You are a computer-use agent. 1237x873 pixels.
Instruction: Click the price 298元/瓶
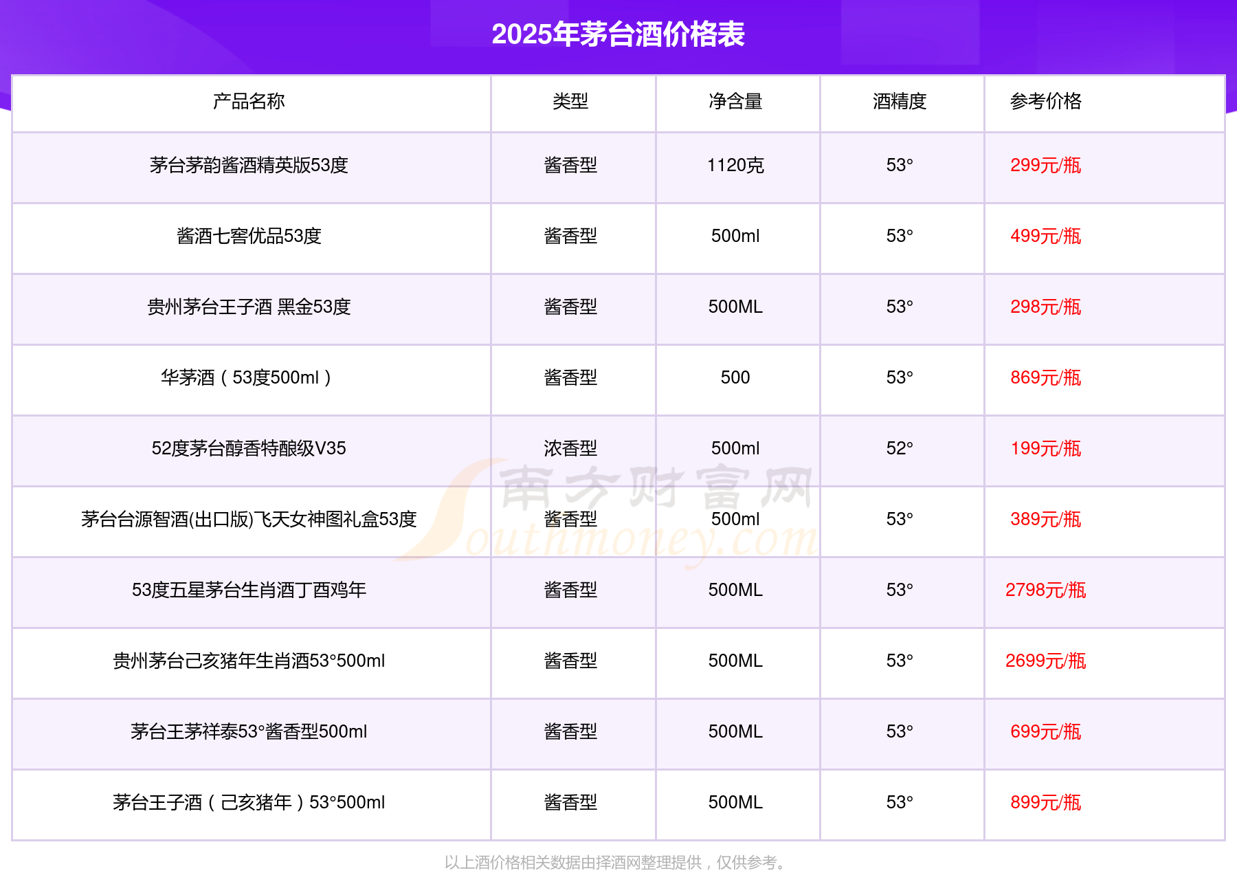[1045, 307]
